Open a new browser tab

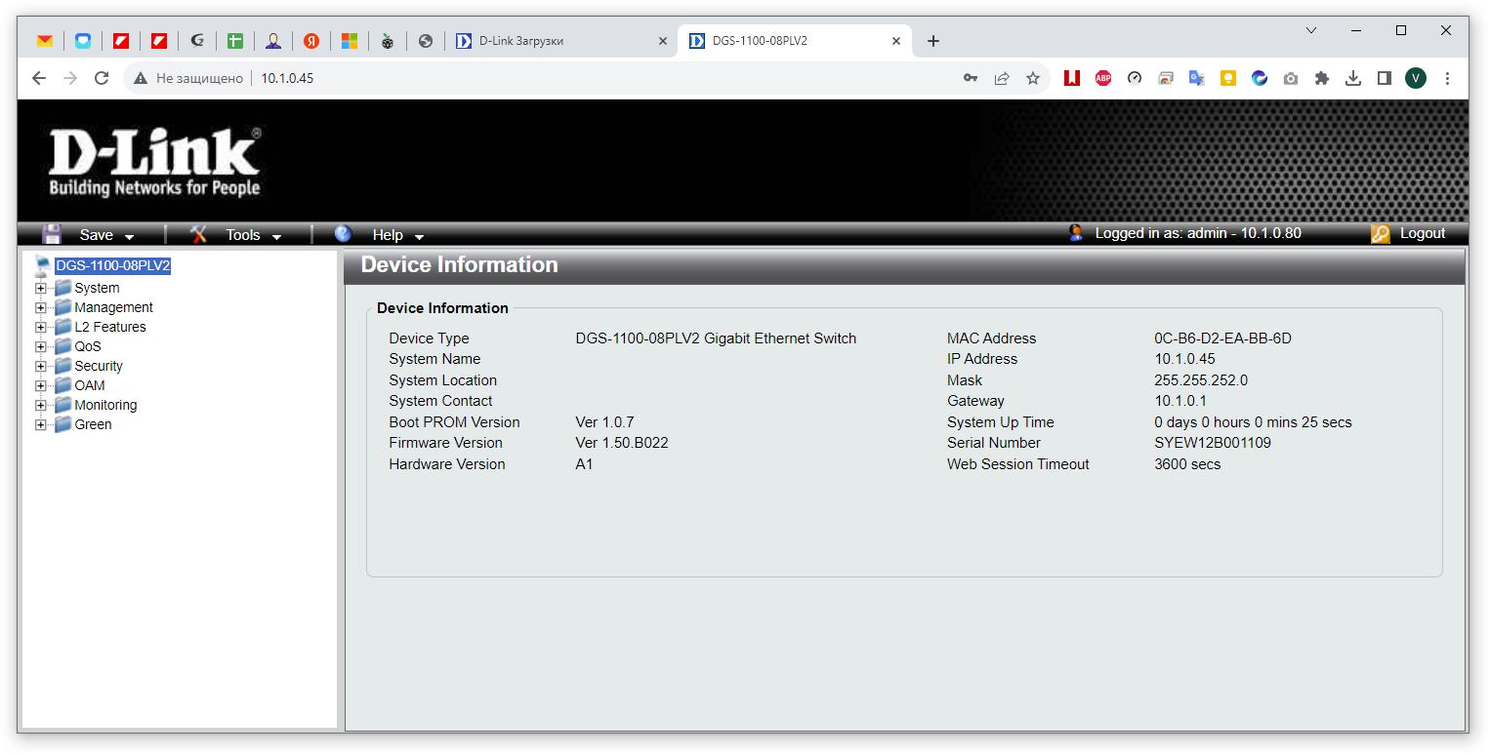point(933,41)
